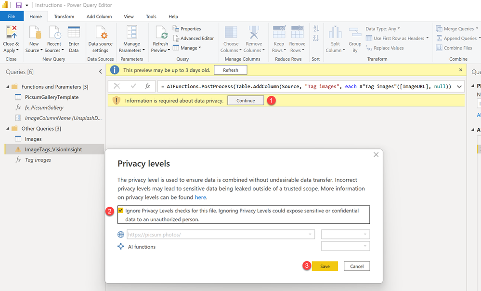
Task: Click Cancel in Privacy levels
Action: coord(357,266)
